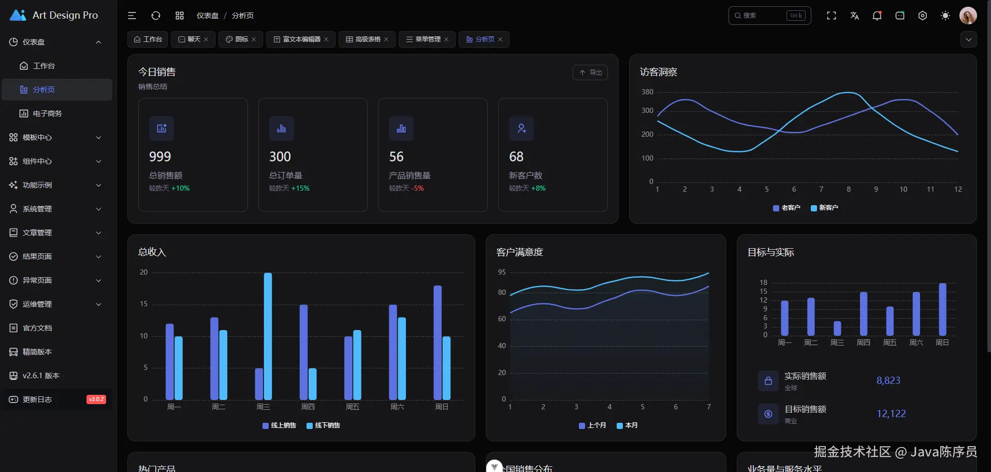Screen dimensions: 991x472
Task: Toggle the 老客户 legend series
Action: click(786, 208)
